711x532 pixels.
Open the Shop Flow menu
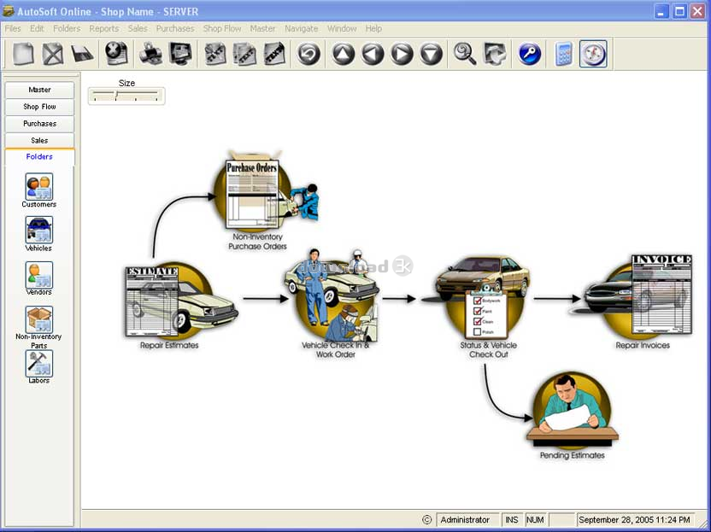coord(222,28)
